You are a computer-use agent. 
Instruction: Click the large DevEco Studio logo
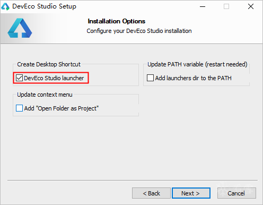coord(20,28)
